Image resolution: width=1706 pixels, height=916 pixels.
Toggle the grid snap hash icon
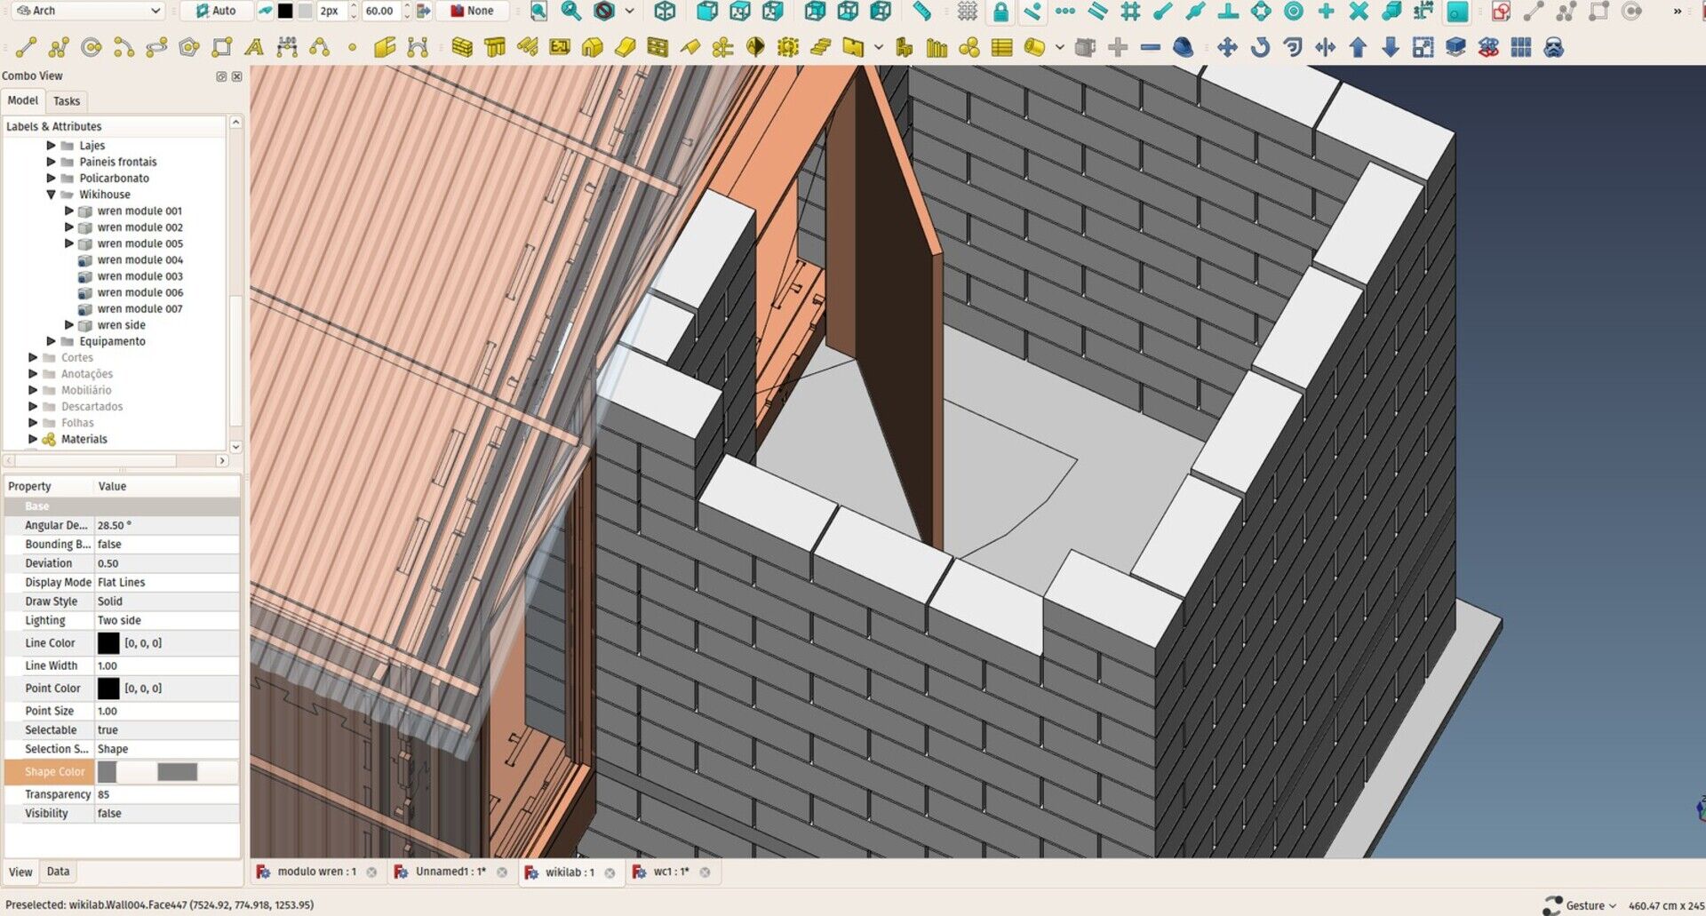pos(1130,11)
